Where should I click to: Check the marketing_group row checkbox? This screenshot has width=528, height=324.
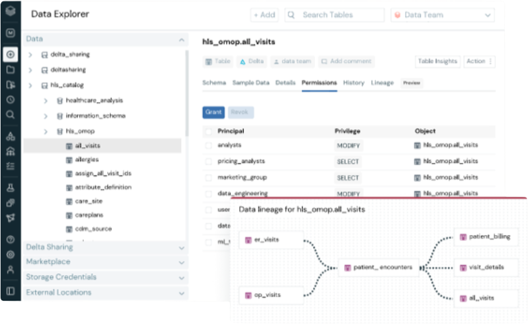pyautogui.click(x=209, y=178)
